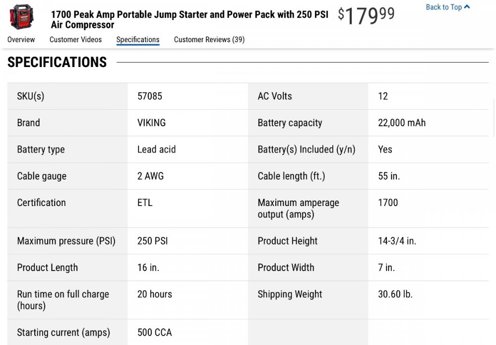Screen dimensions: 496x345
Task: Click the jump starter product thumbnail
Action: coord(22,16)
